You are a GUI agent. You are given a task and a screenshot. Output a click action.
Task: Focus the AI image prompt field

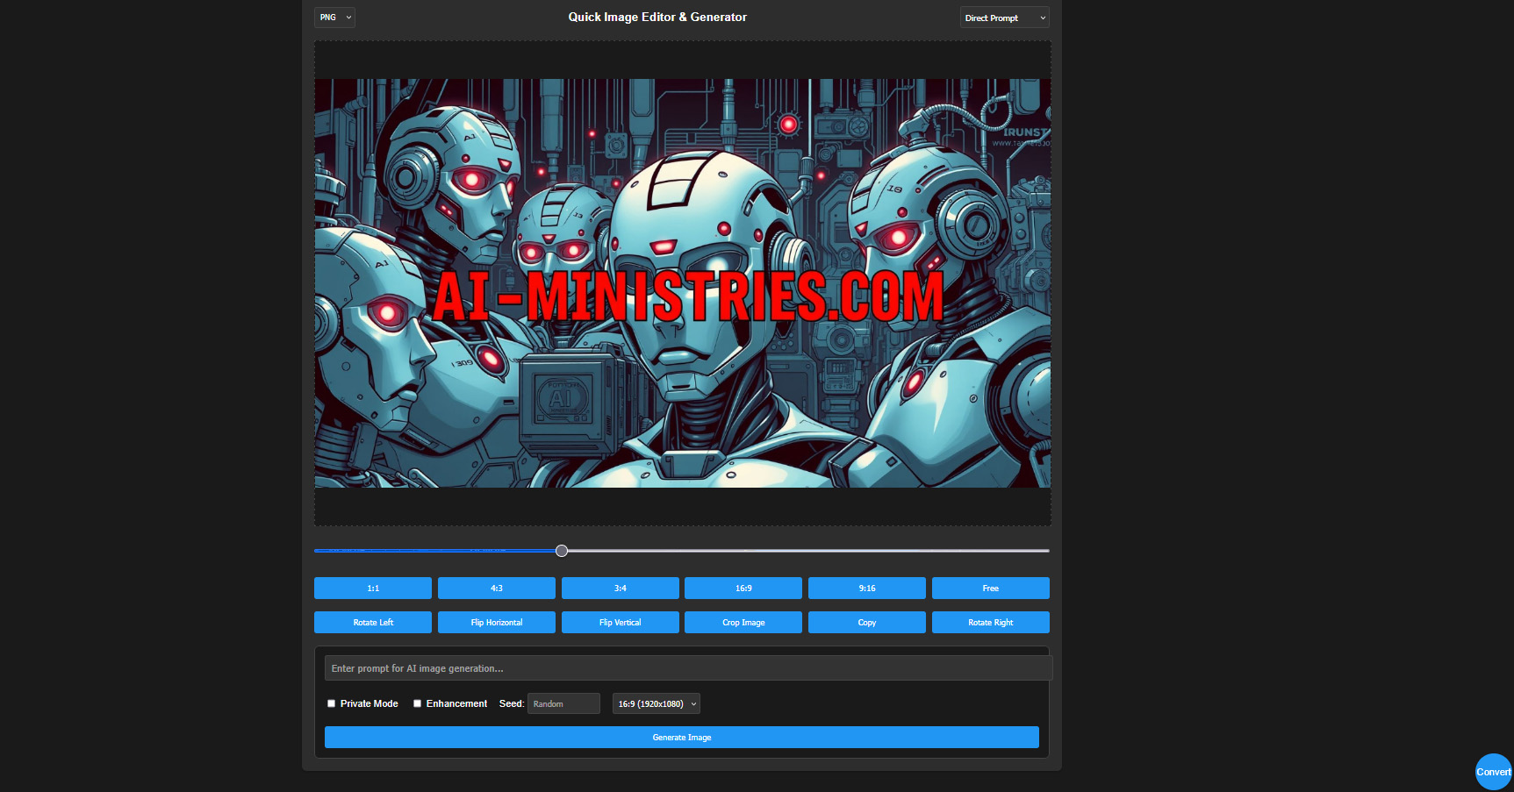point(688,668)
